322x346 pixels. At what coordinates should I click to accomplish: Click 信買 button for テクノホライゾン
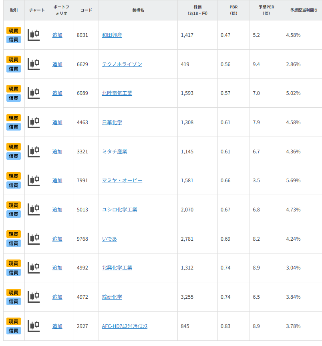14,68
